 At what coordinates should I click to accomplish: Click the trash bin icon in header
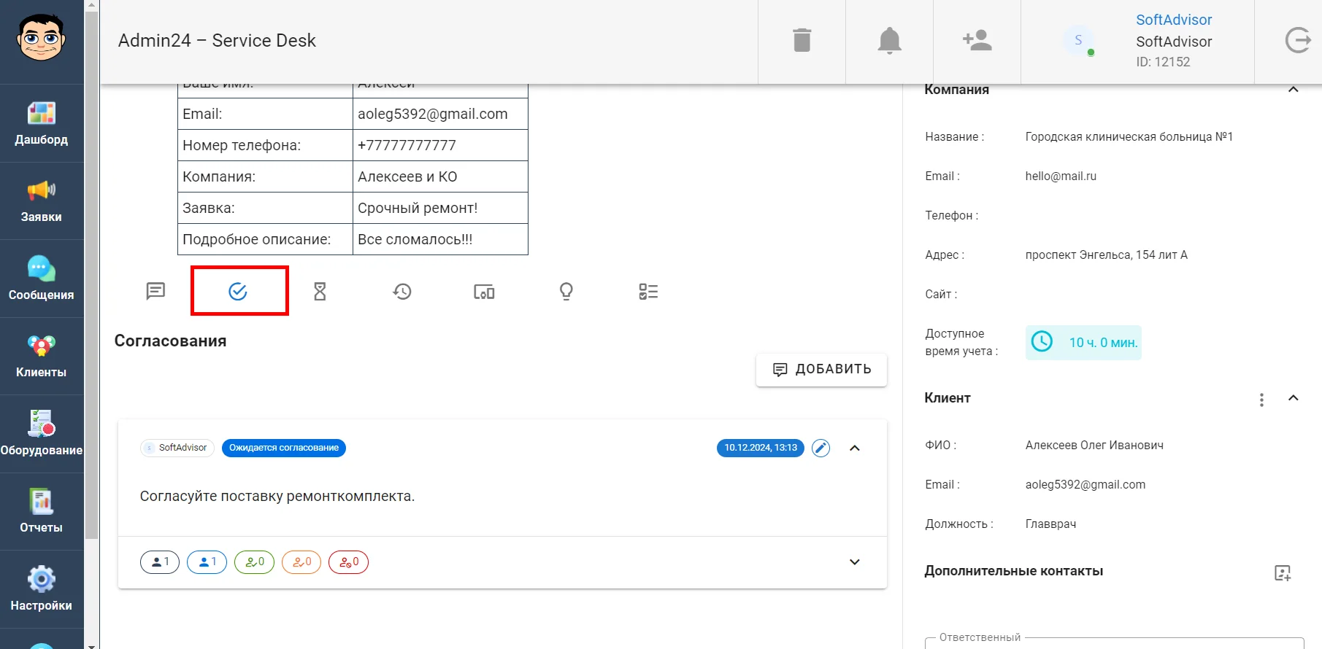[802, 41]
